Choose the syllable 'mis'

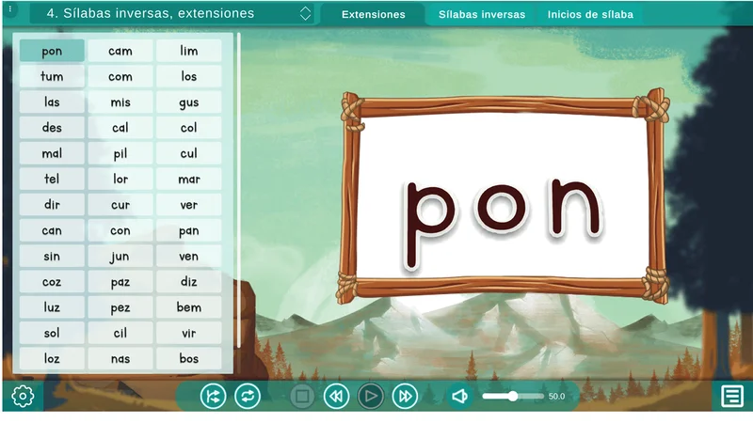120,102
